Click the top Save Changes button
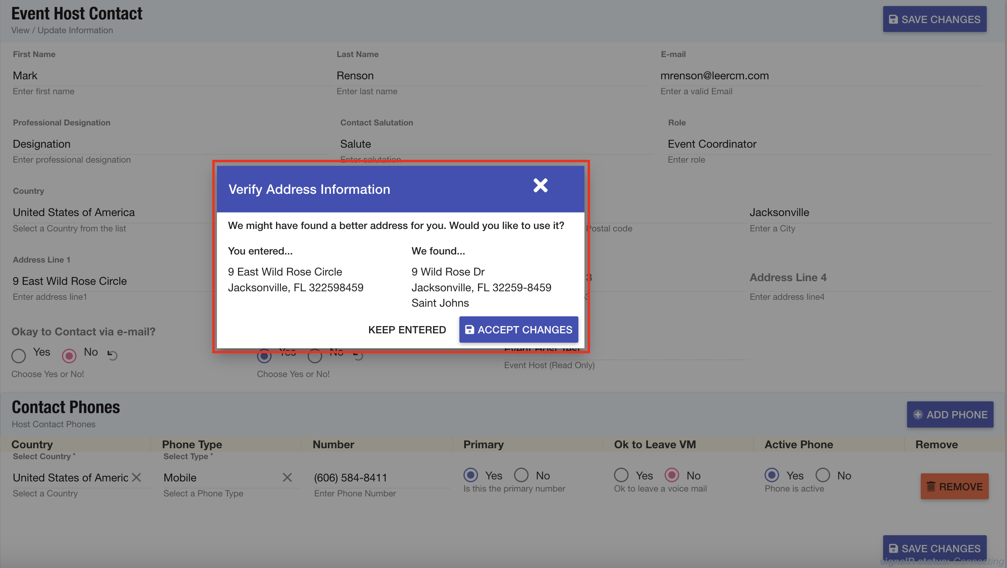 (935, 19)
